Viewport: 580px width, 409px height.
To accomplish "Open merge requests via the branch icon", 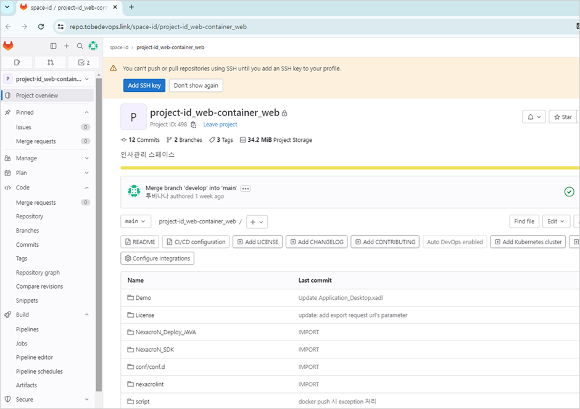I will (49, 62).
